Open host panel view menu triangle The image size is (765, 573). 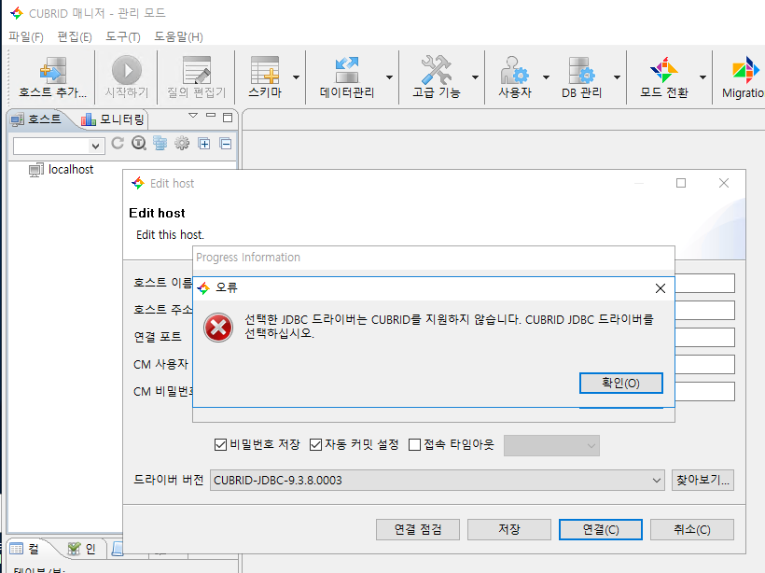click(x=193, y=116)
